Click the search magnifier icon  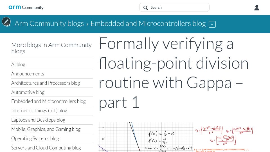coord(145,8)
